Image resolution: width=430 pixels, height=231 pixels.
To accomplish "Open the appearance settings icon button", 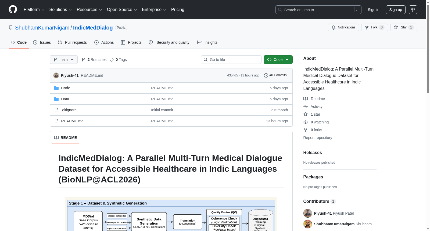I will pos(413,10).
